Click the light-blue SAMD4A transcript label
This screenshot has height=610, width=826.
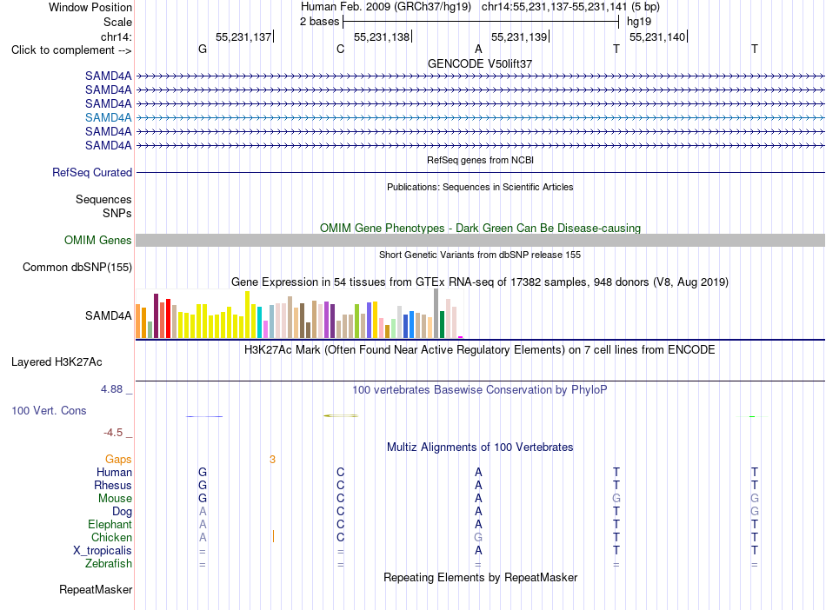pyautogui.click(x=109, y=117)
